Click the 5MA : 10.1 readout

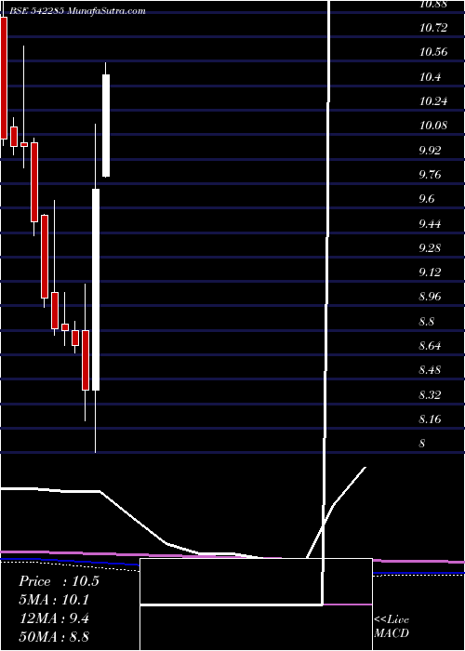pyautogui.click(x=54, y=600)
